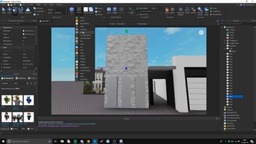Select Black toolbox background
This screenshot has width=256, height=144.
coord(20,129)
